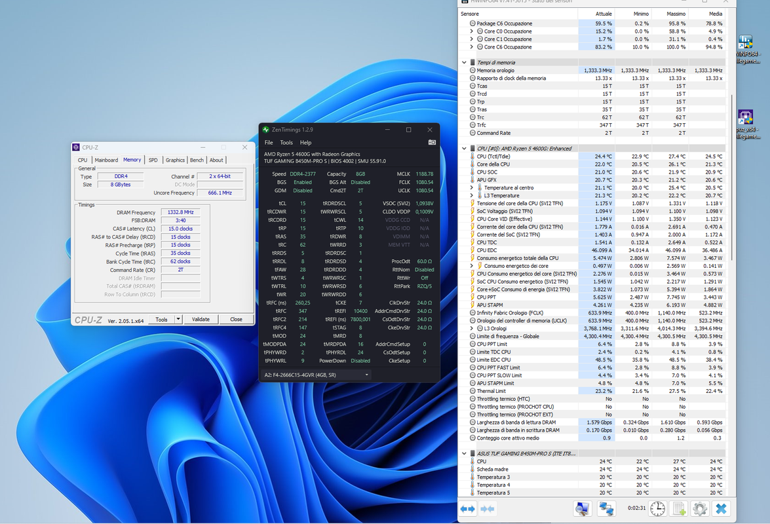Expand Consumo energetico dei core row

[471, 265]
